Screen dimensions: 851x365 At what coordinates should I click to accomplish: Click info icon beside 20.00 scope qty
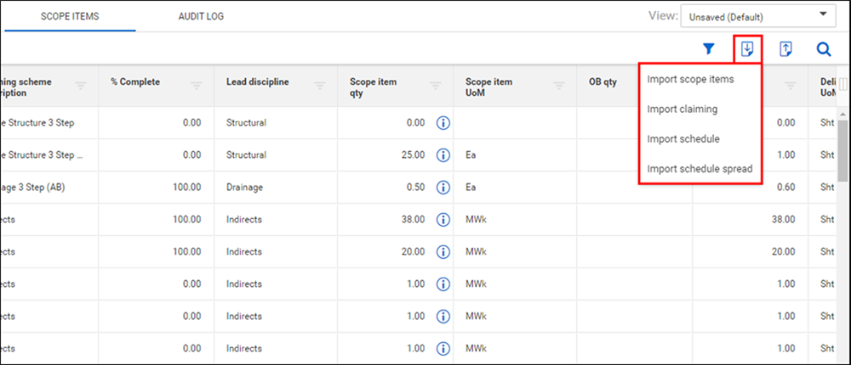coord(443,252)
